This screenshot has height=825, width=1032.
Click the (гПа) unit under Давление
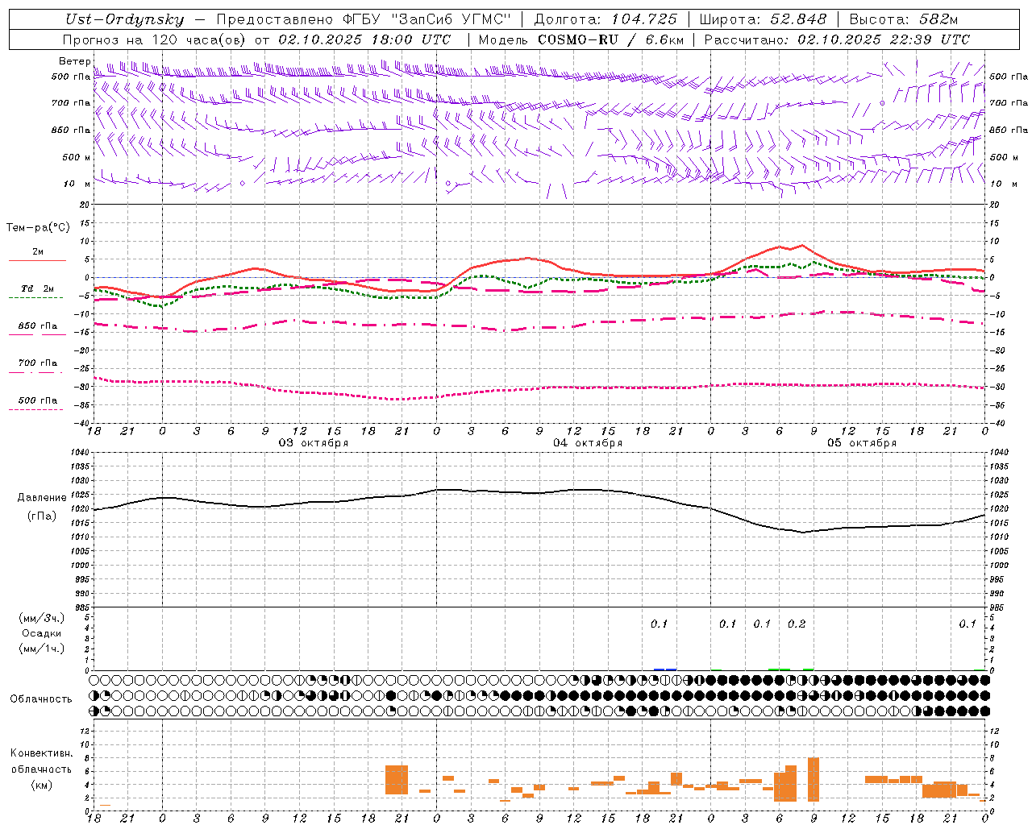click(42, 516)
